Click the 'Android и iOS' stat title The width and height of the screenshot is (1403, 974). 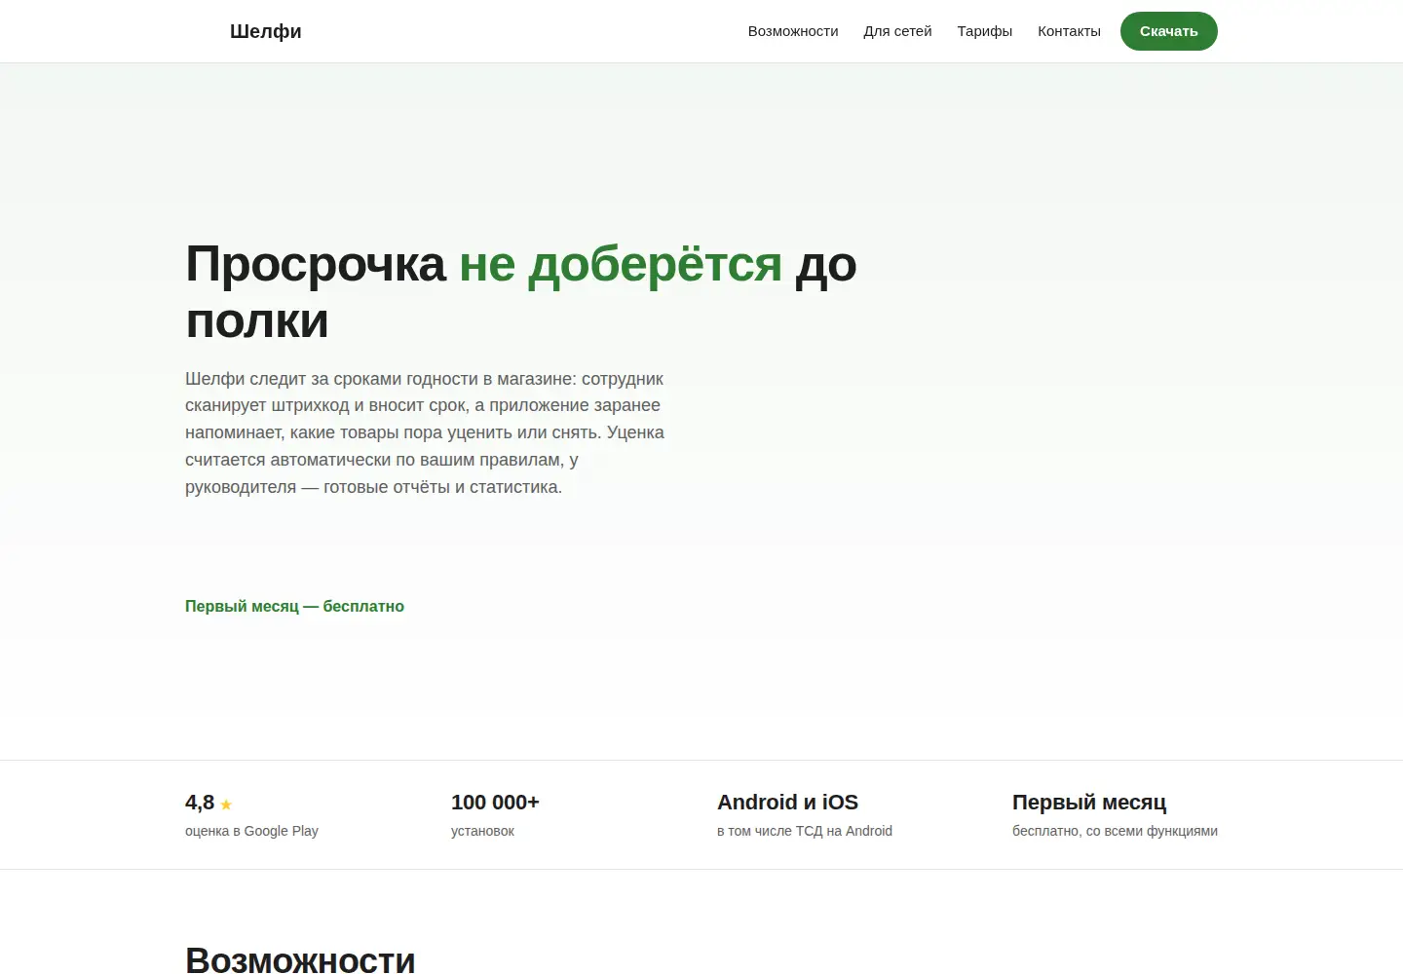pos(787,803)
